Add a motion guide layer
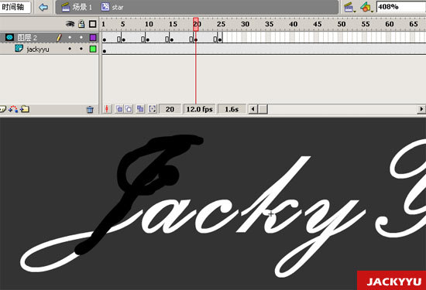This screenshot has width=426, height=290. [x=13, y=109]
